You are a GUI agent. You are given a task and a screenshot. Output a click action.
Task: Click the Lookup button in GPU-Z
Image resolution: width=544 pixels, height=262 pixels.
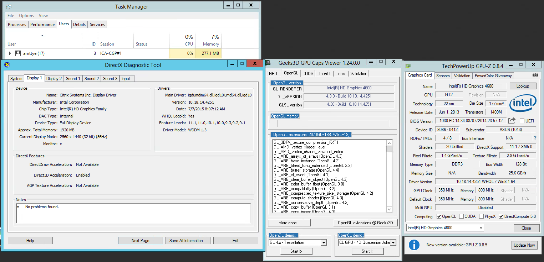[x=523, y=86]
